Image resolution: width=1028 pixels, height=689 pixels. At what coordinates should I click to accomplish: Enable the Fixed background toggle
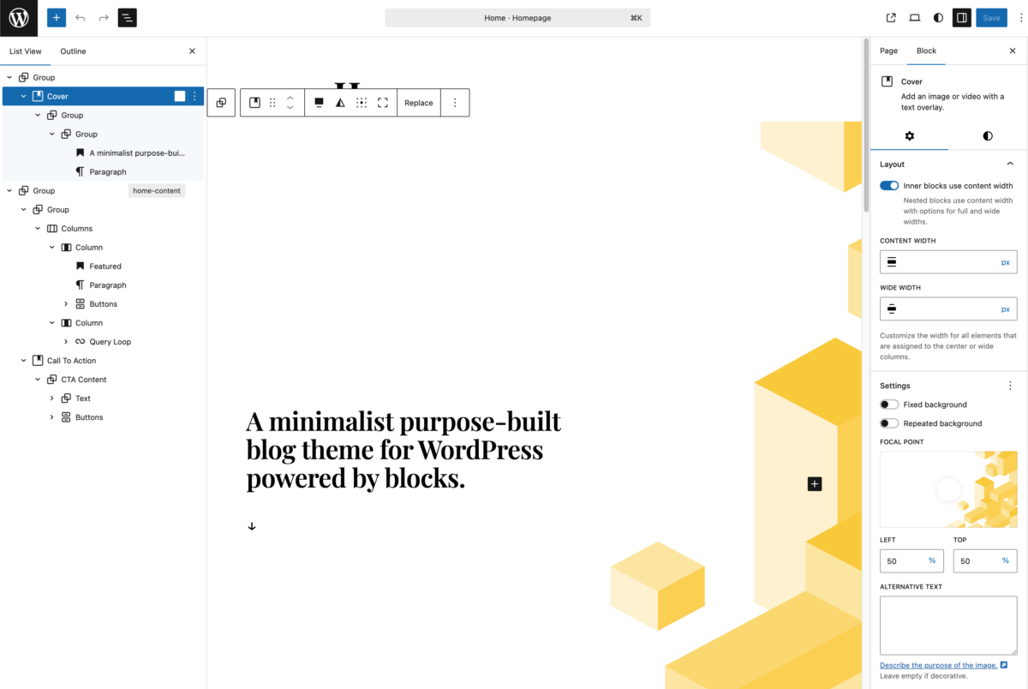[x=889, y=404]
